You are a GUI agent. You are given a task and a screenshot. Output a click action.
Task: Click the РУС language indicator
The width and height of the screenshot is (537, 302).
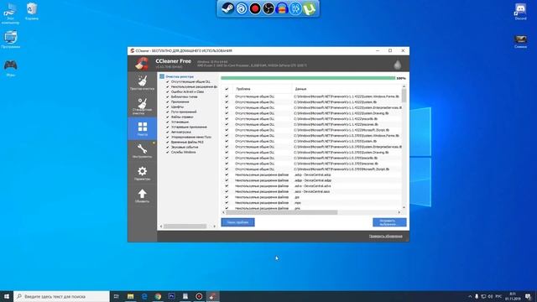tap(498, 296)
